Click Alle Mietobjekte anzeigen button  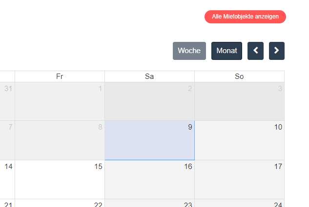point(245,17)
